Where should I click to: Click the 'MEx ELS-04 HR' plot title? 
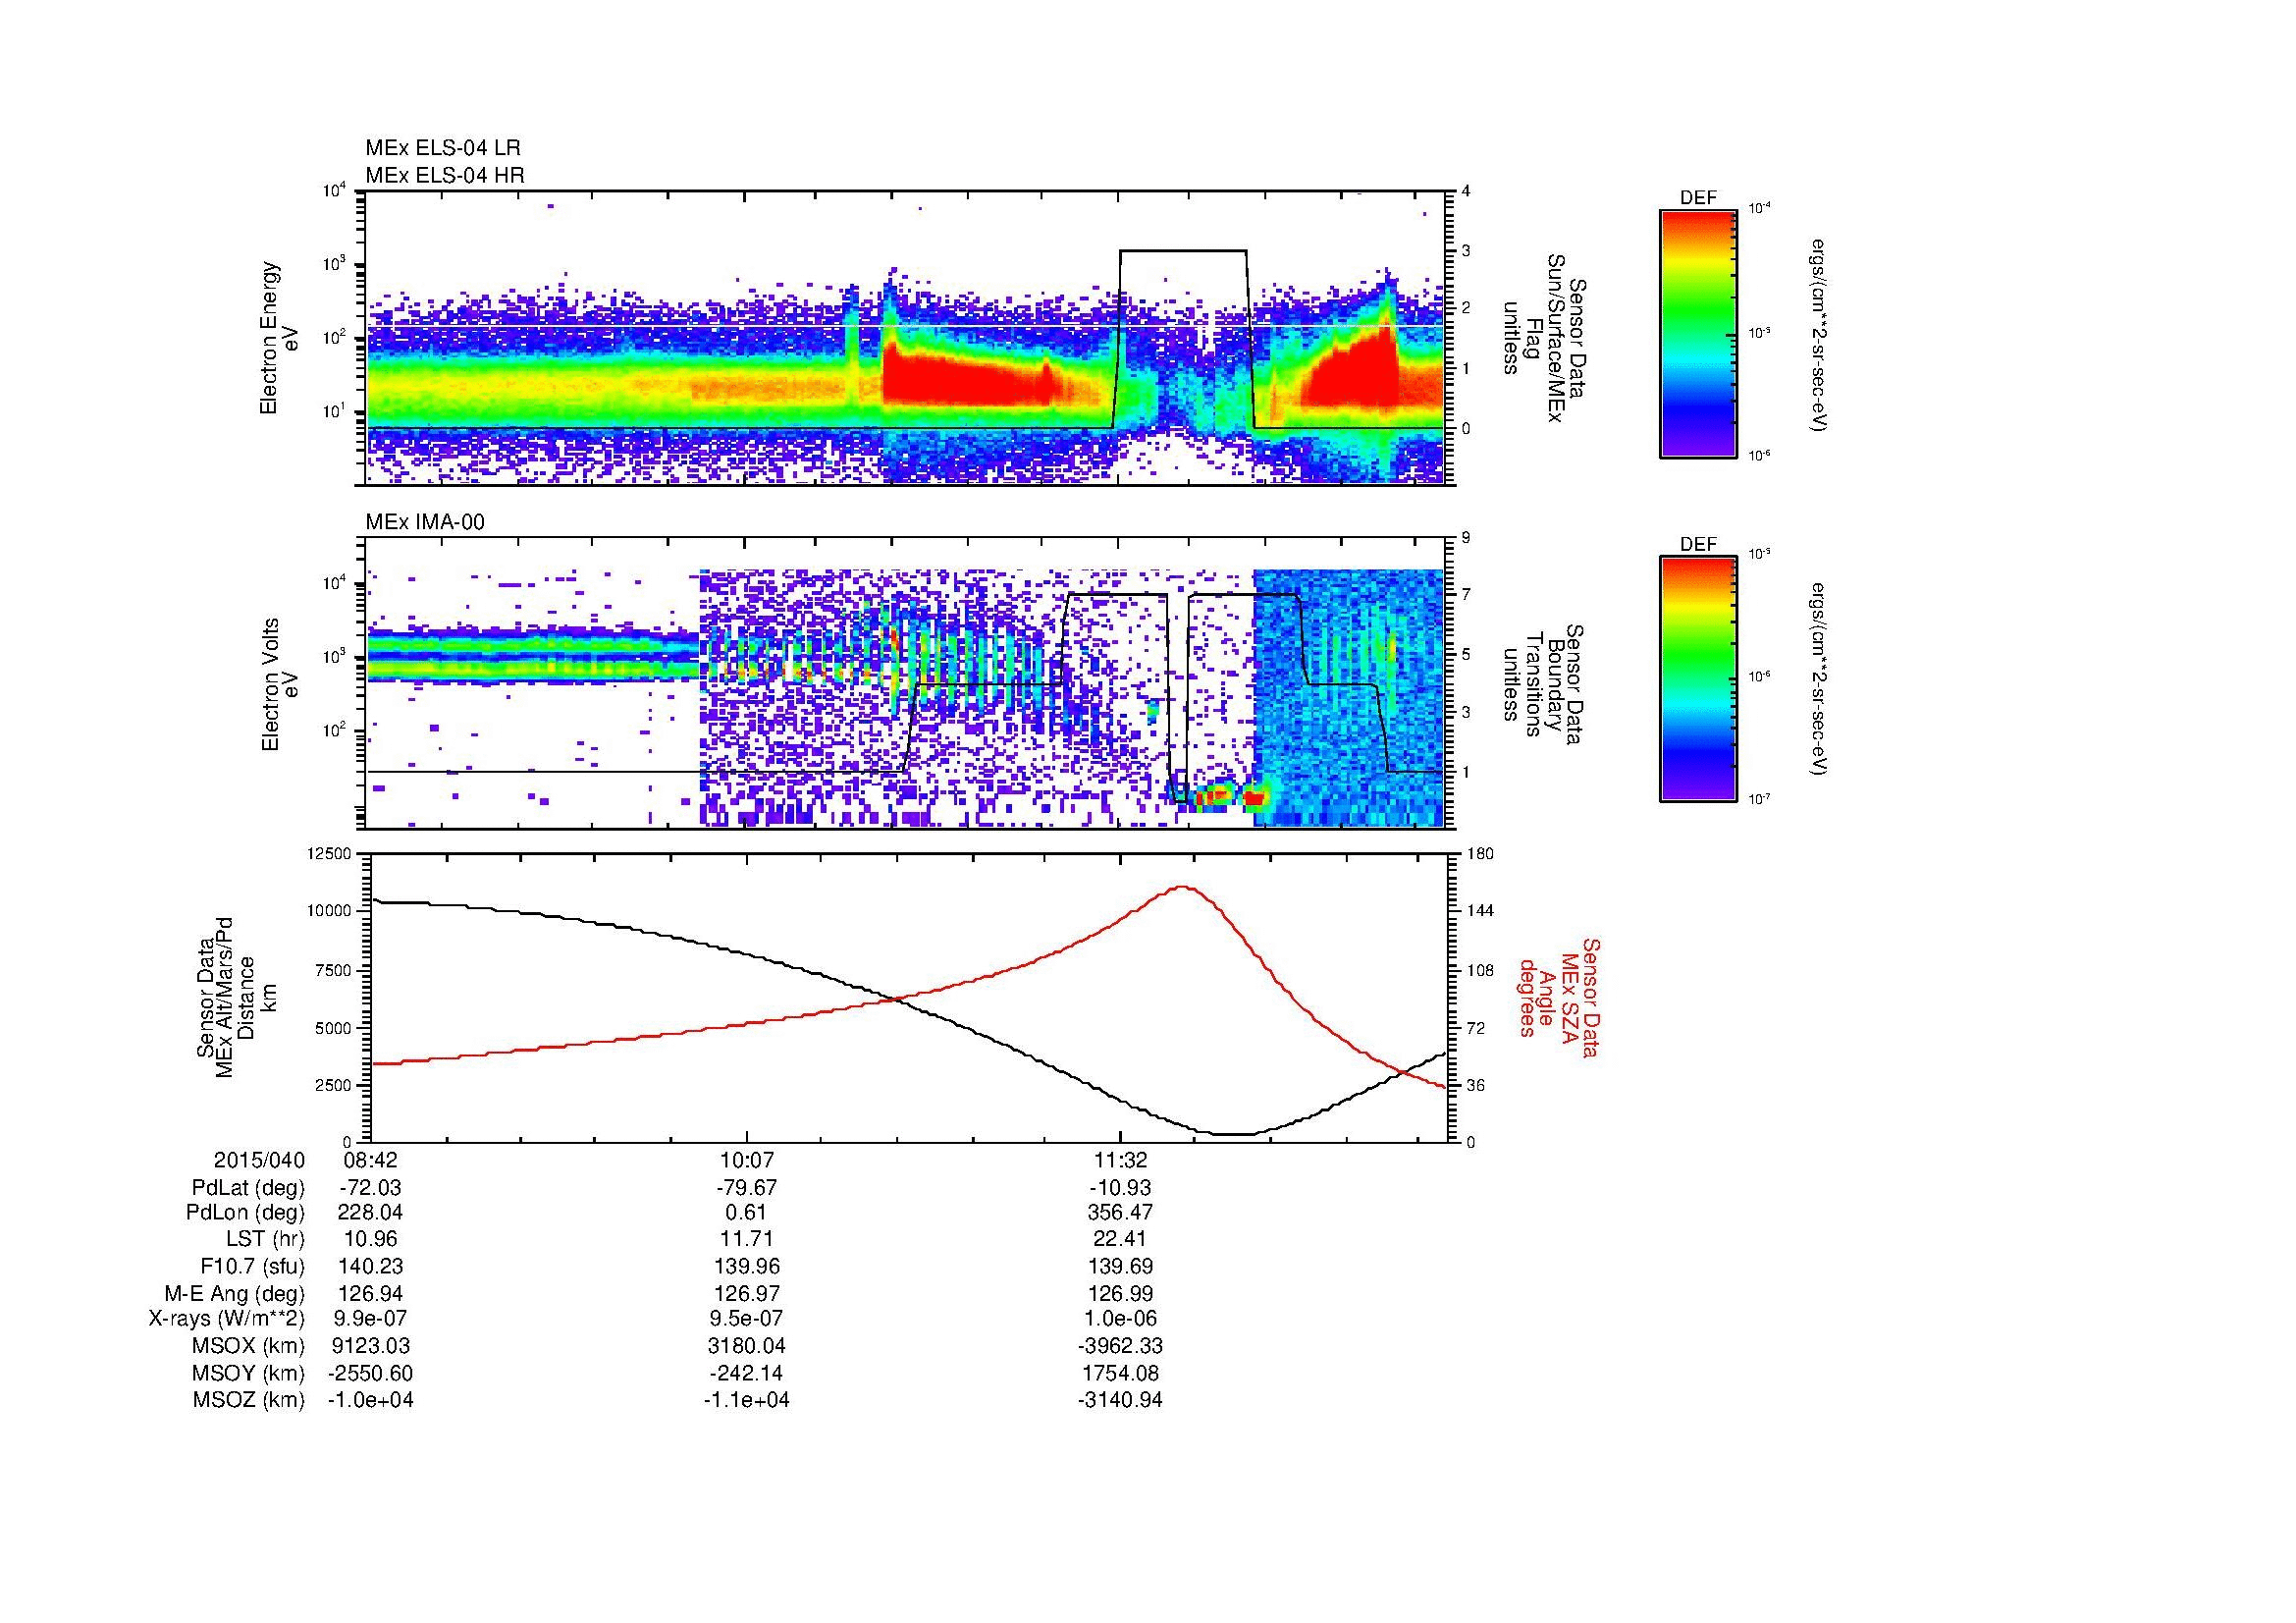pos(445,176)
